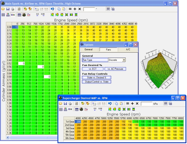Click the paste clipboard icon in Main Spark toolbar
The height and width of the screenshot is (144, 187).
coord(64,9)
